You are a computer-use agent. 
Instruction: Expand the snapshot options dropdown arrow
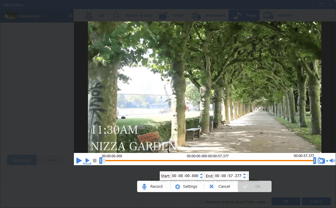coord(327,161)
